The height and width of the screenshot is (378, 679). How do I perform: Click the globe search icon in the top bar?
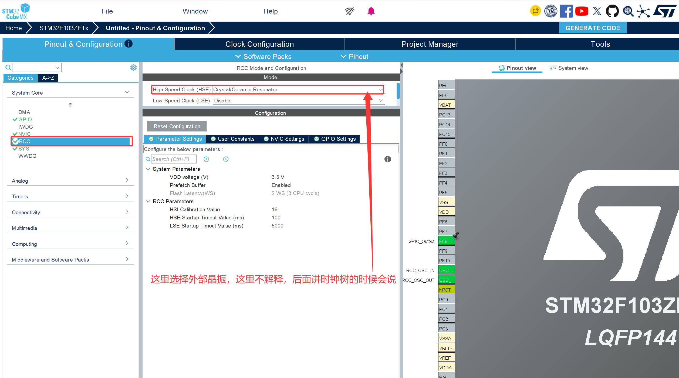point(628,11)
